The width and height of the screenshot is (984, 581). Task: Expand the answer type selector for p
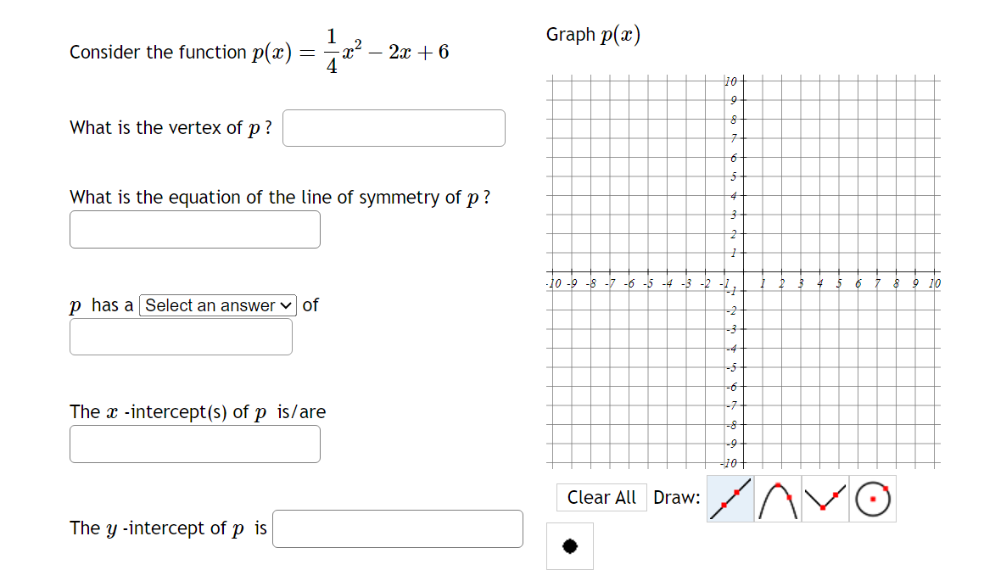tap(217, 305)
